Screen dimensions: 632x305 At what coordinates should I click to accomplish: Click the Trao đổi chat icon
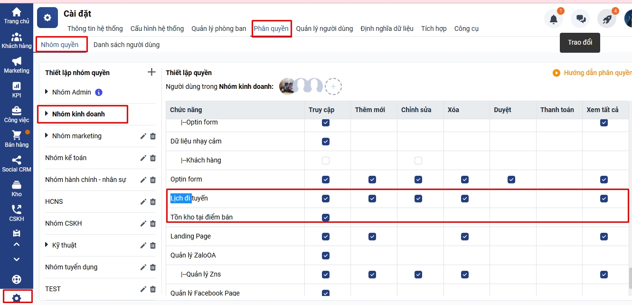click(580, 19)
